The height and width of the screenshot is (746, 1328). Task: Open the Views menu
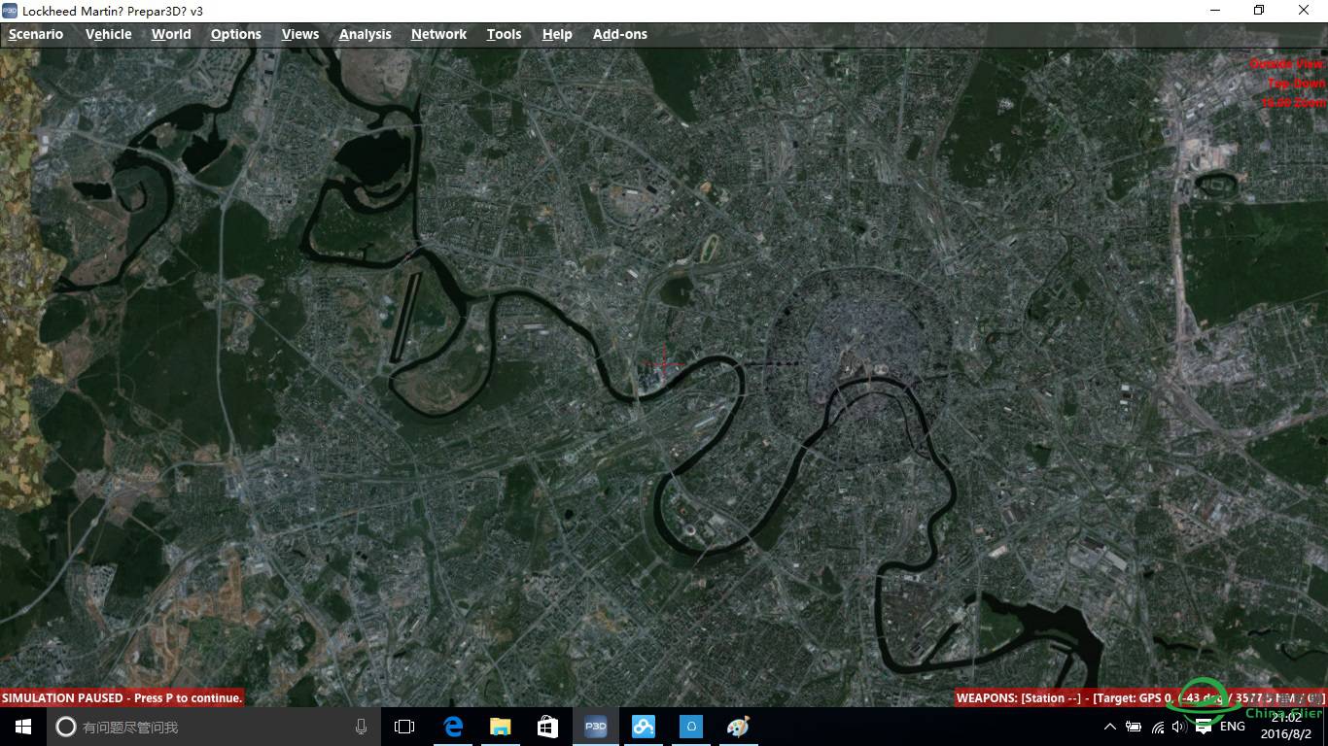(x=299, y=34)
